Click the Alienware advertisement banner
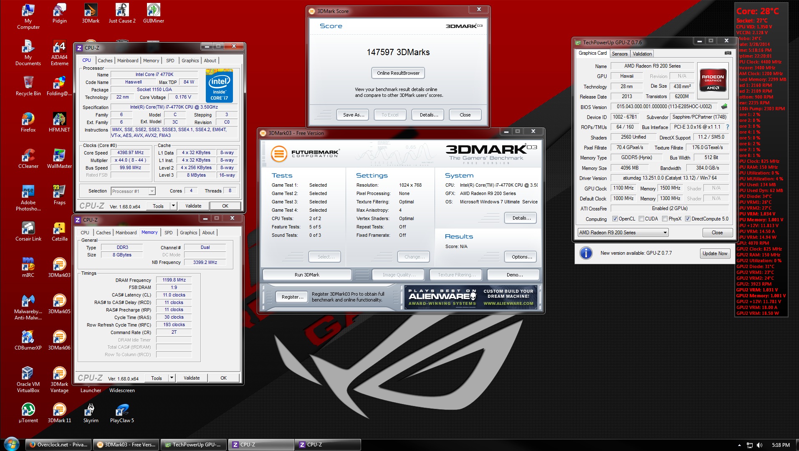Image resolution: width=799 pixels, height=451 pixels. [471, 297]
